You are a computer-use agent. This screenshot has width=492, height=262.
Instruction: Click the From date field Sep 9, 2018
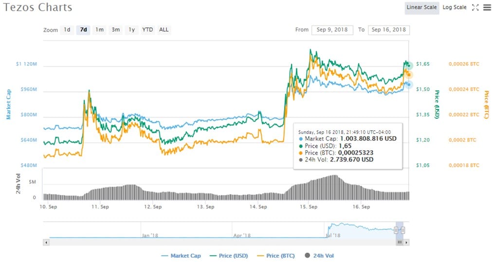point(332,30)
